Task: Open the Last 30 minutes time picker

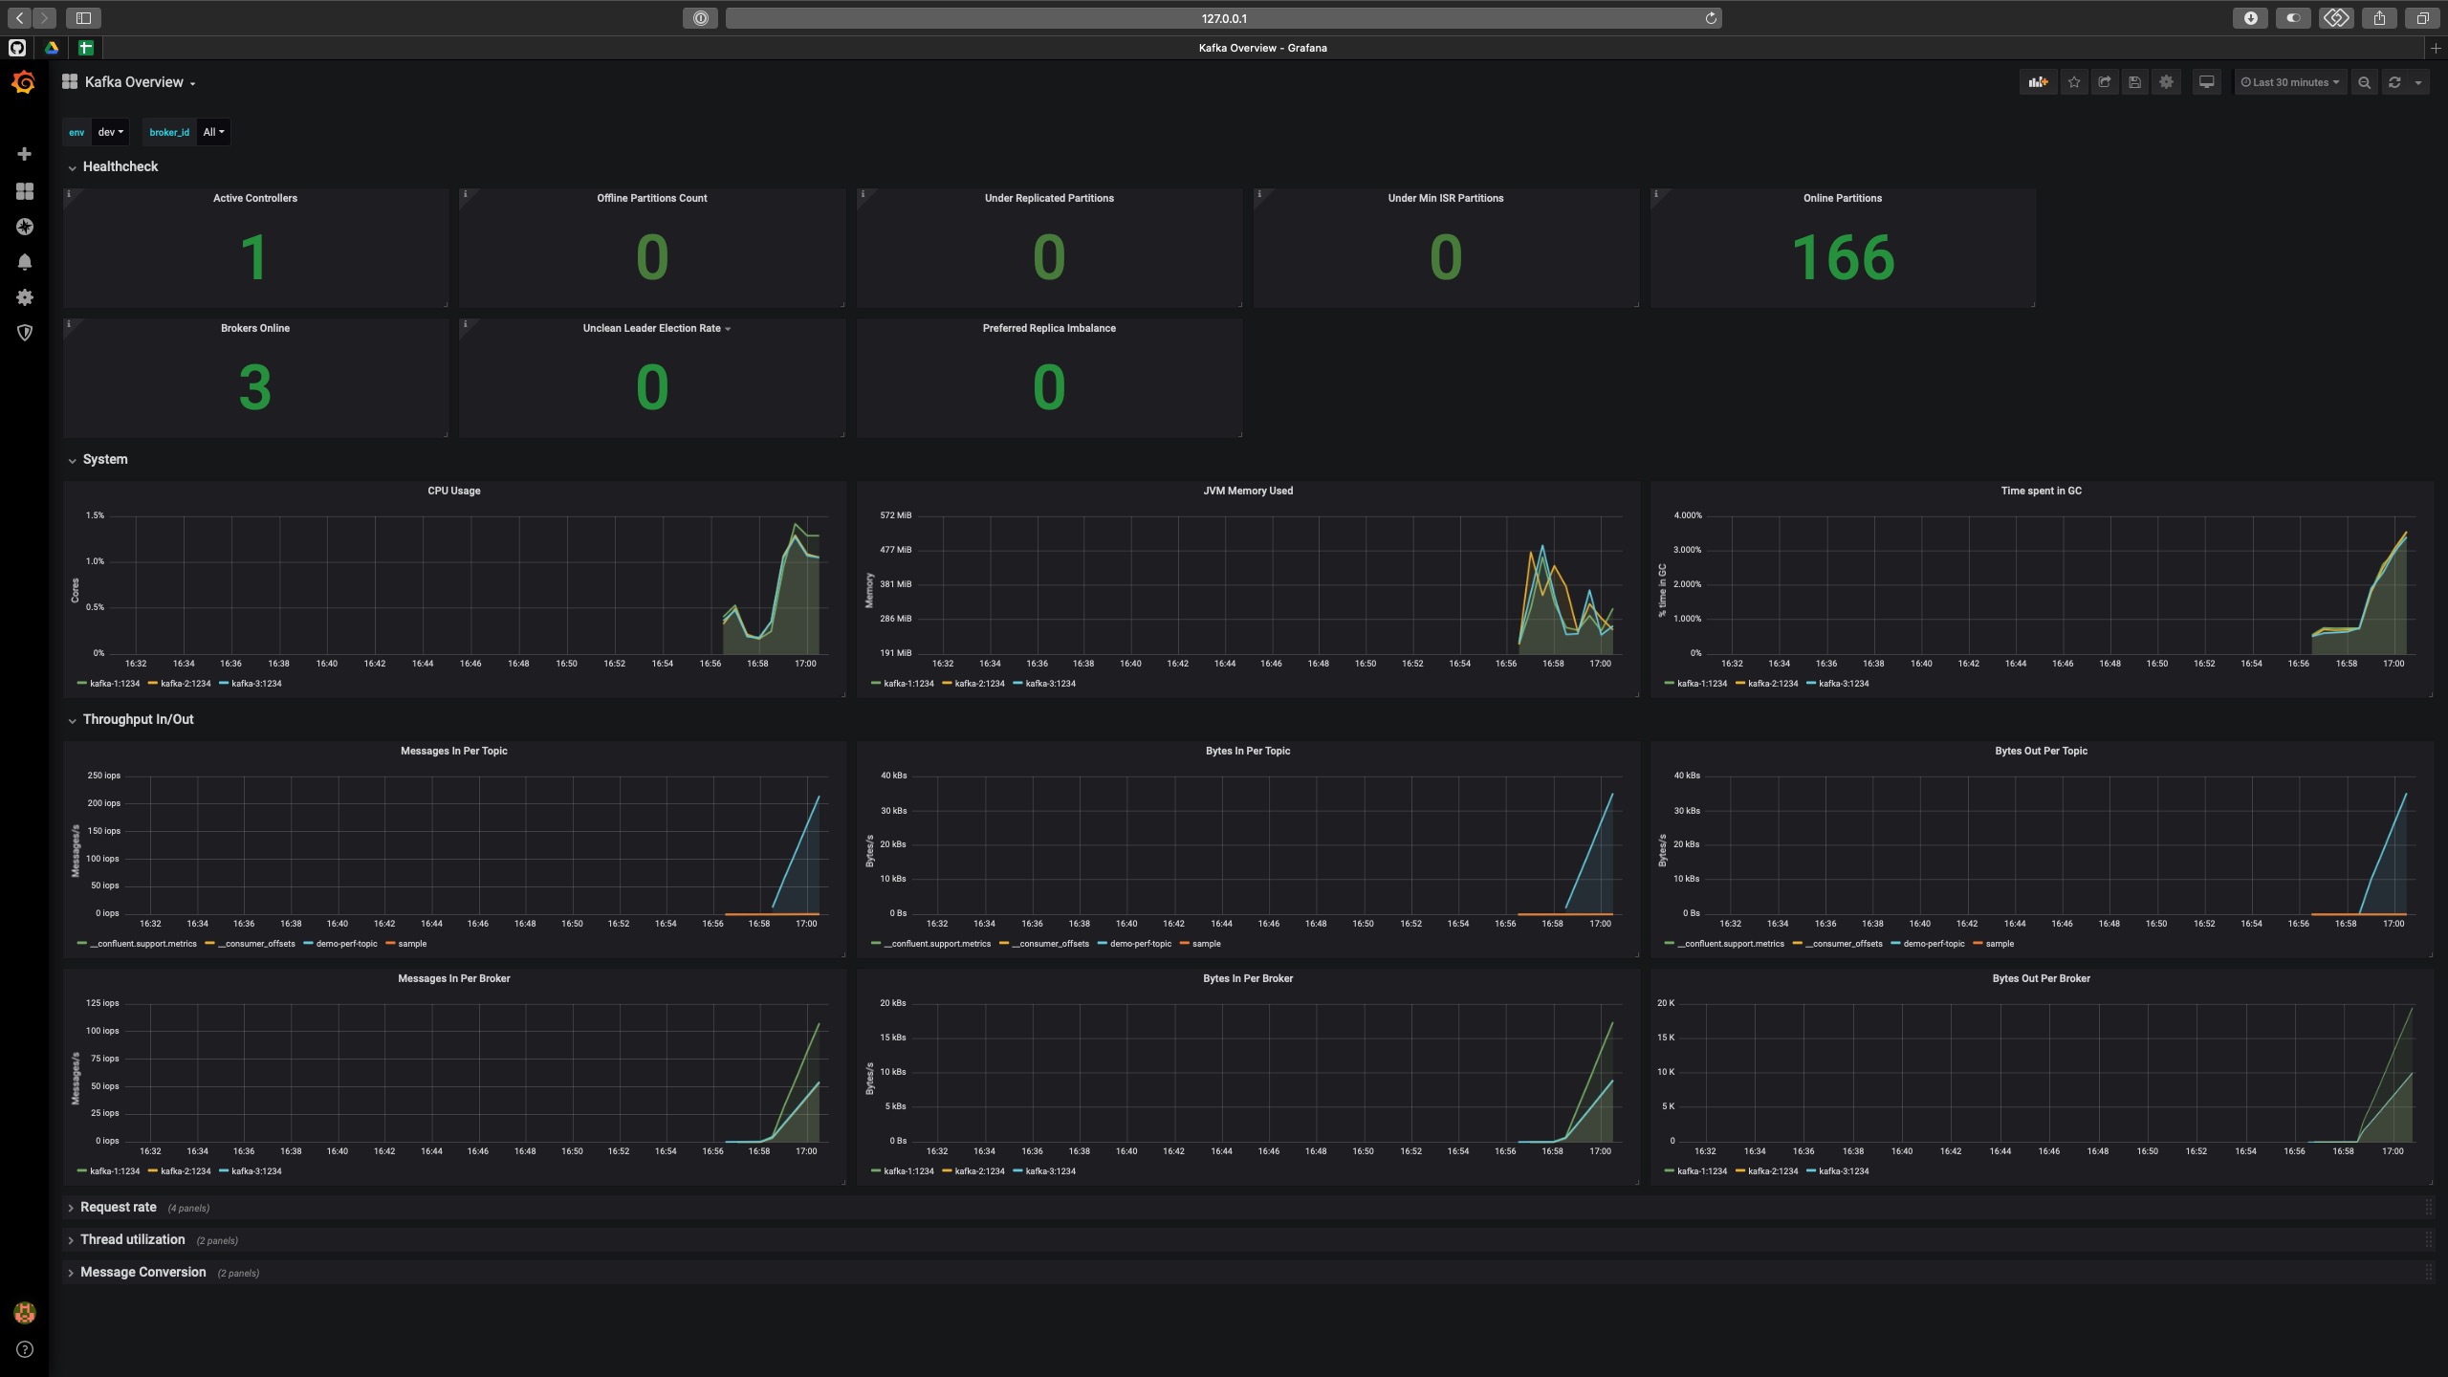Action: tap(2289, 82)
